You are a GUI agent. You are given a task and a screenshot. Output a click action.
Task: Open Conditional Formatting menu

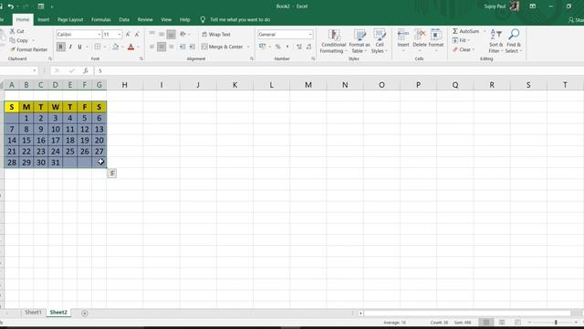click(333, 41)
